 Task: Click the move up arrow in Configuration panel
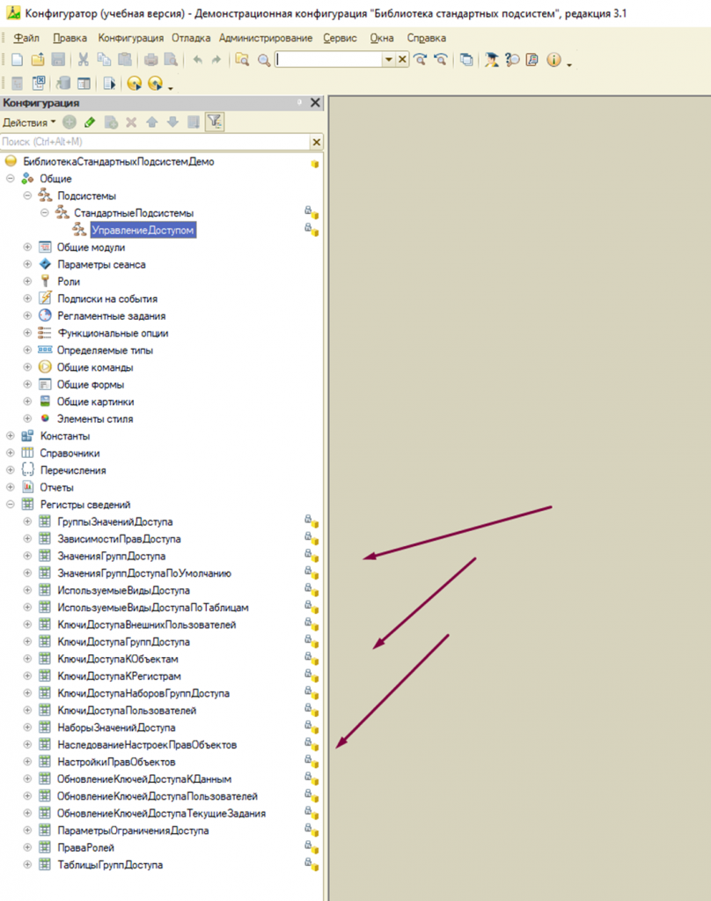click(152, 122)
